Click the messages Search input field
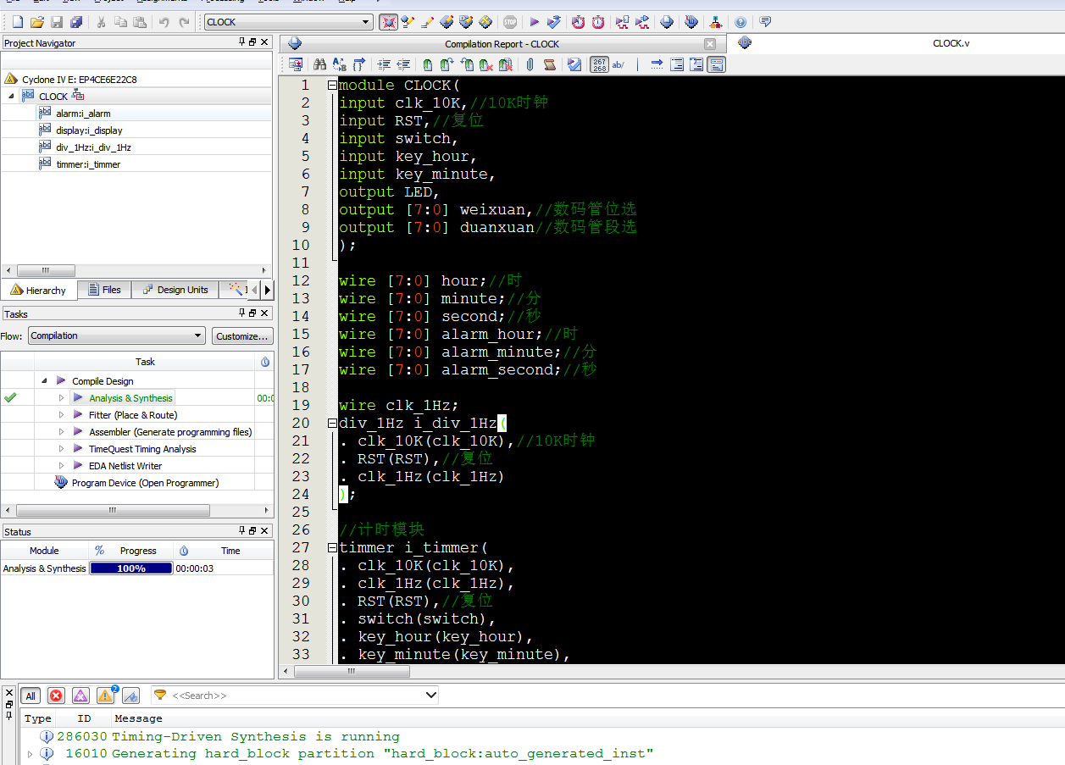 point(294,696)
